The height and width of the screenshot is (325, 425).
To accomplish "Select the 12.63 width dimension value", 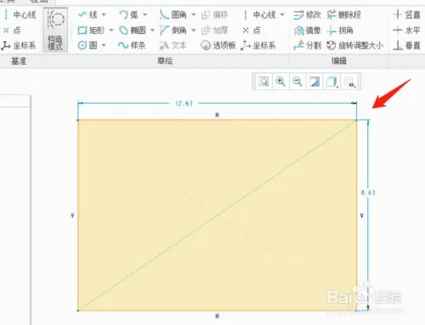I will click(x=184, y=104).
